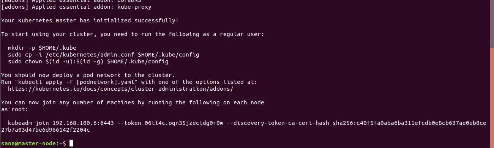This screenshot has width=494, height=148.
Task: Click the 'sudo chown $(id -u):$(id -g)' line
Action: click(x=88, y=61)
